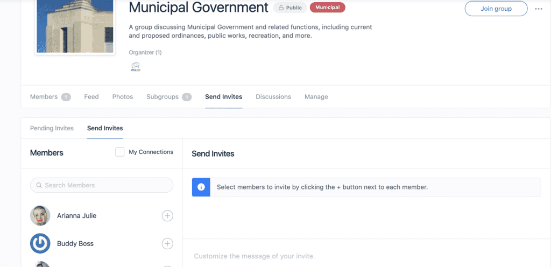Open Buddy Boss's avatar
Viewport: 551px width, 267px height.
coord(40,243)
